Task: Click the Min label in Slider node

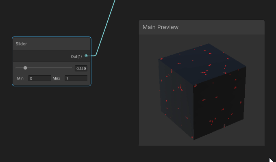Action: tap(20, 78)
